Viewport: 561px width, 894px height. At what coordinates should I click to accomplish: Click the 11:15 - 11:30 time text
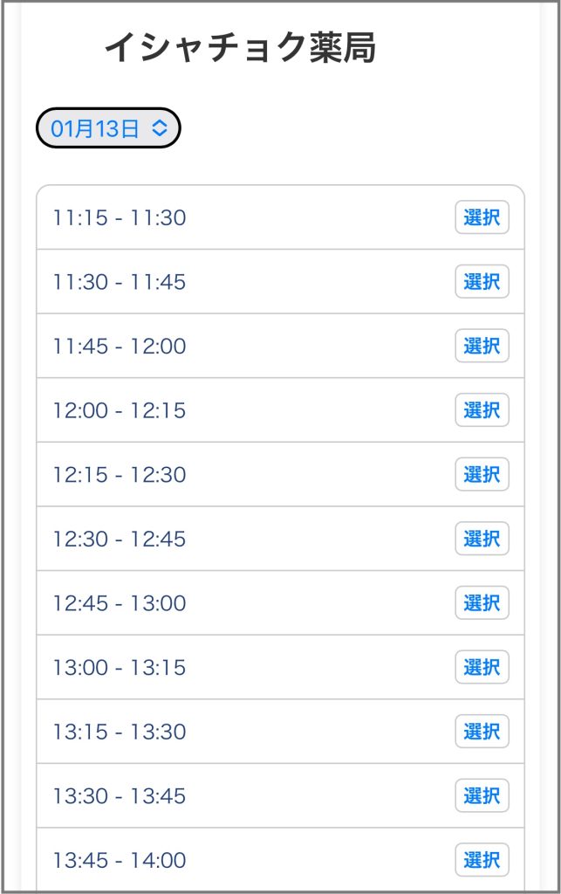120,217
